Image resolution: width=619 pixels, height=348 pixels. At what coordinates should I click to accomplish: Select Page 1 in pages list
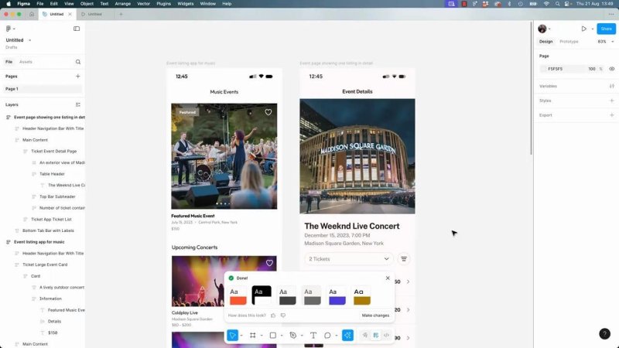[43, 89]
